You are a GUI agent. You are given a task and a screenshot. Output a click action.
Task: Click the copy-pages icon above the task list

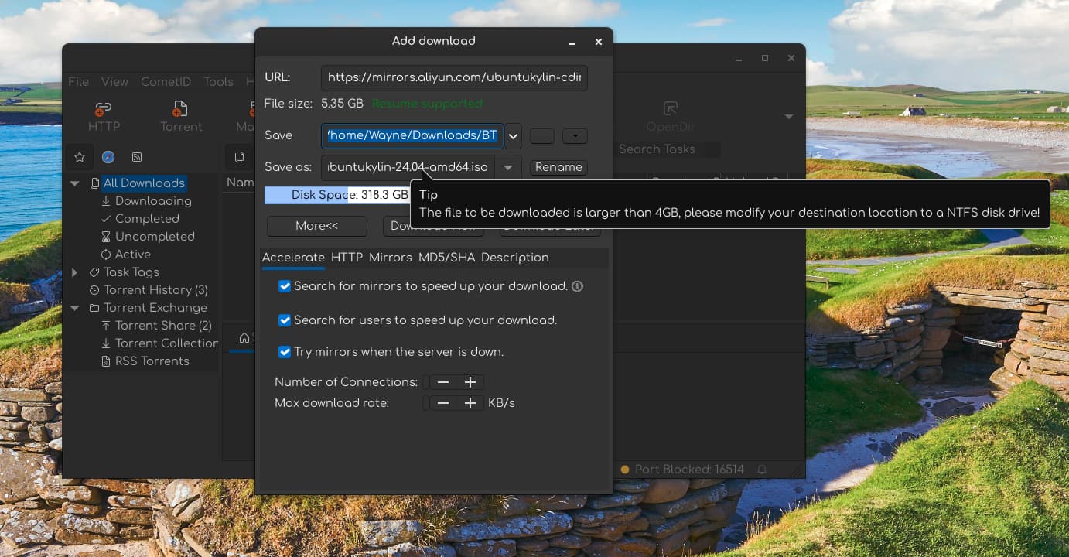click(239, 157)
